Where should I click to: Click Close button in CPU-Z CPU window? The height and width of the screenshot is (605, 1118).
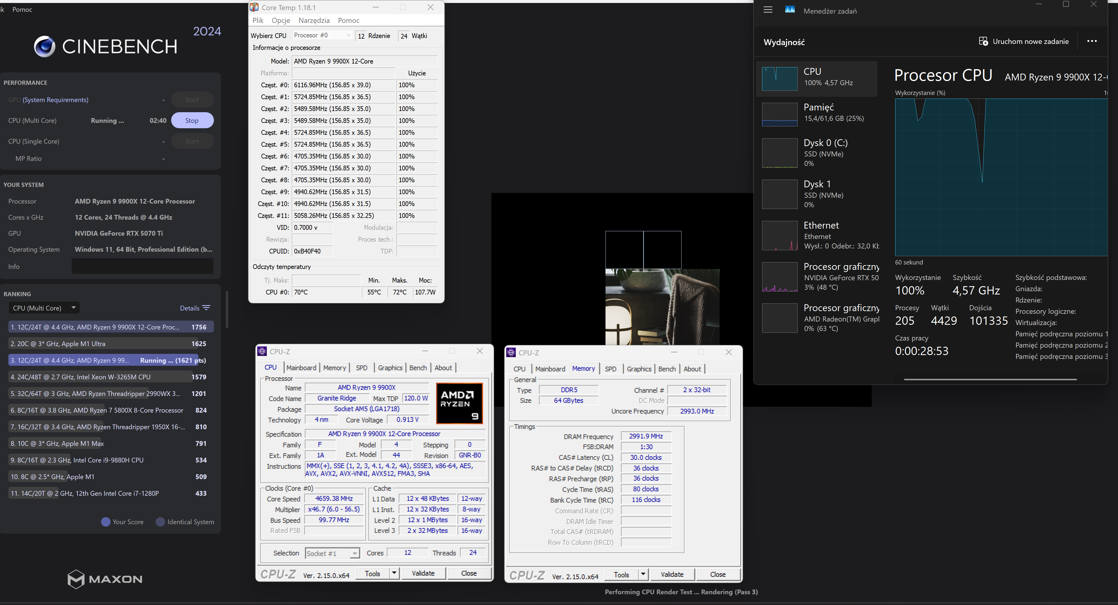click(469, 573)
